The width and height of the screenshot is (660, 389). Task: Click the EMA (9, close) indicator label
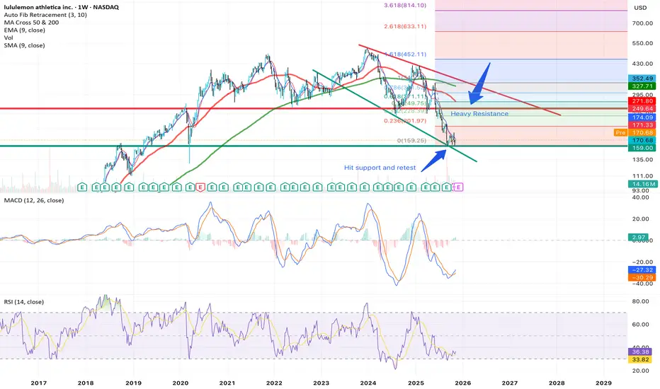tap(24, 30)
